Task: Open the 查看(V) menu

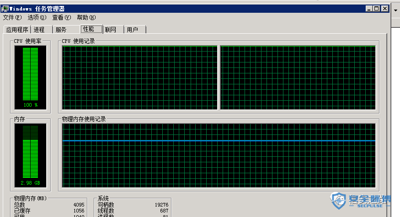Action: click(x=61, y=18)
